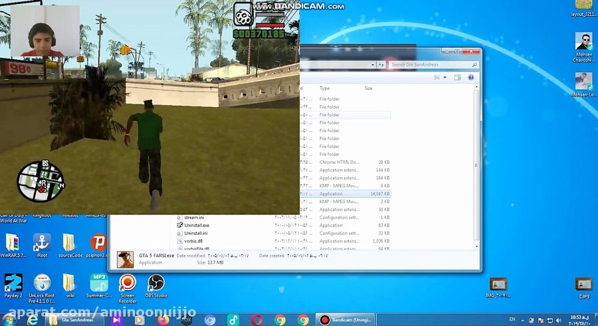Launch Internet Explorer from taskbar
Screen dimensions: 598x326
pyautogui.click(x=33, y=319)
